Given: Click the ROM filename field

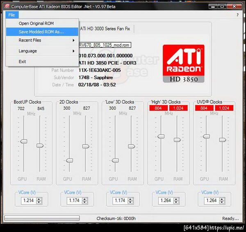Looking at the screenshot, I should (105, 45).
